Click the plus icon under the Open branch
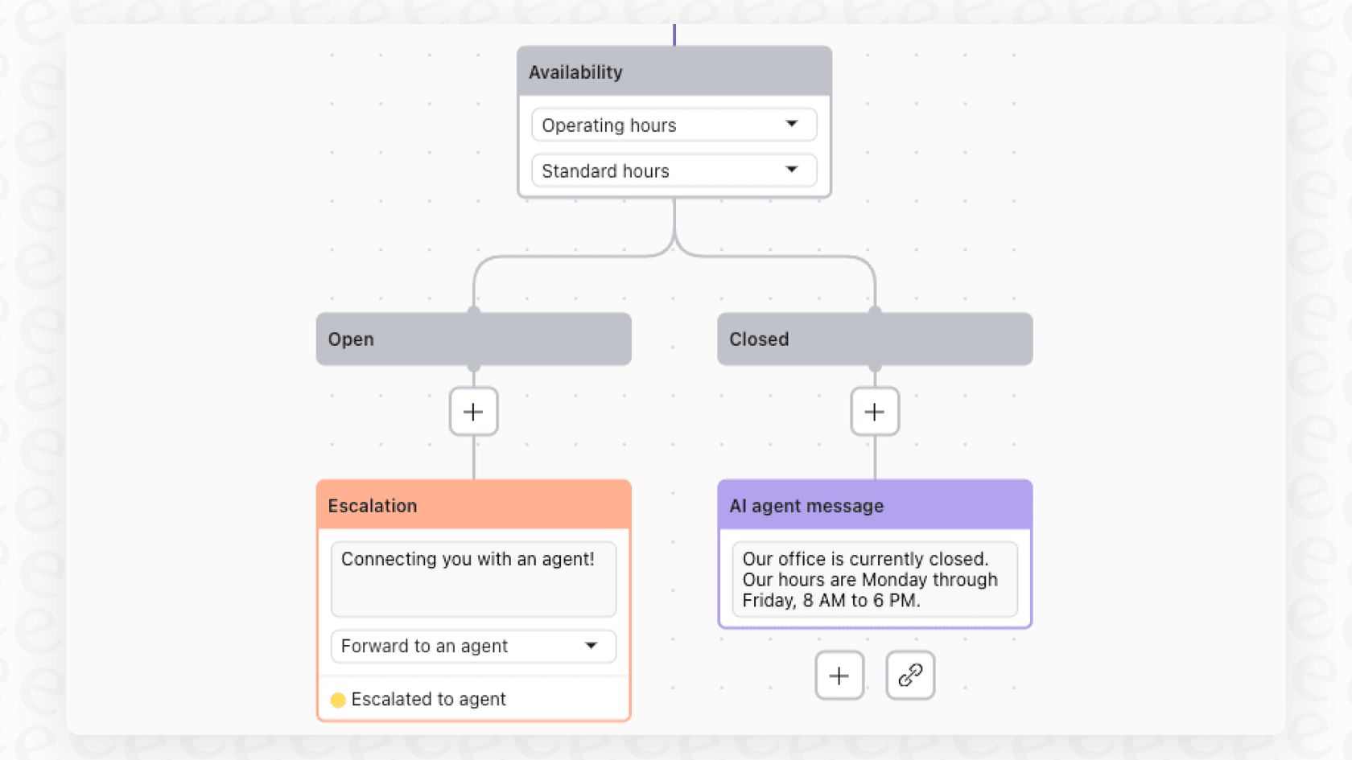 (473, 411)
